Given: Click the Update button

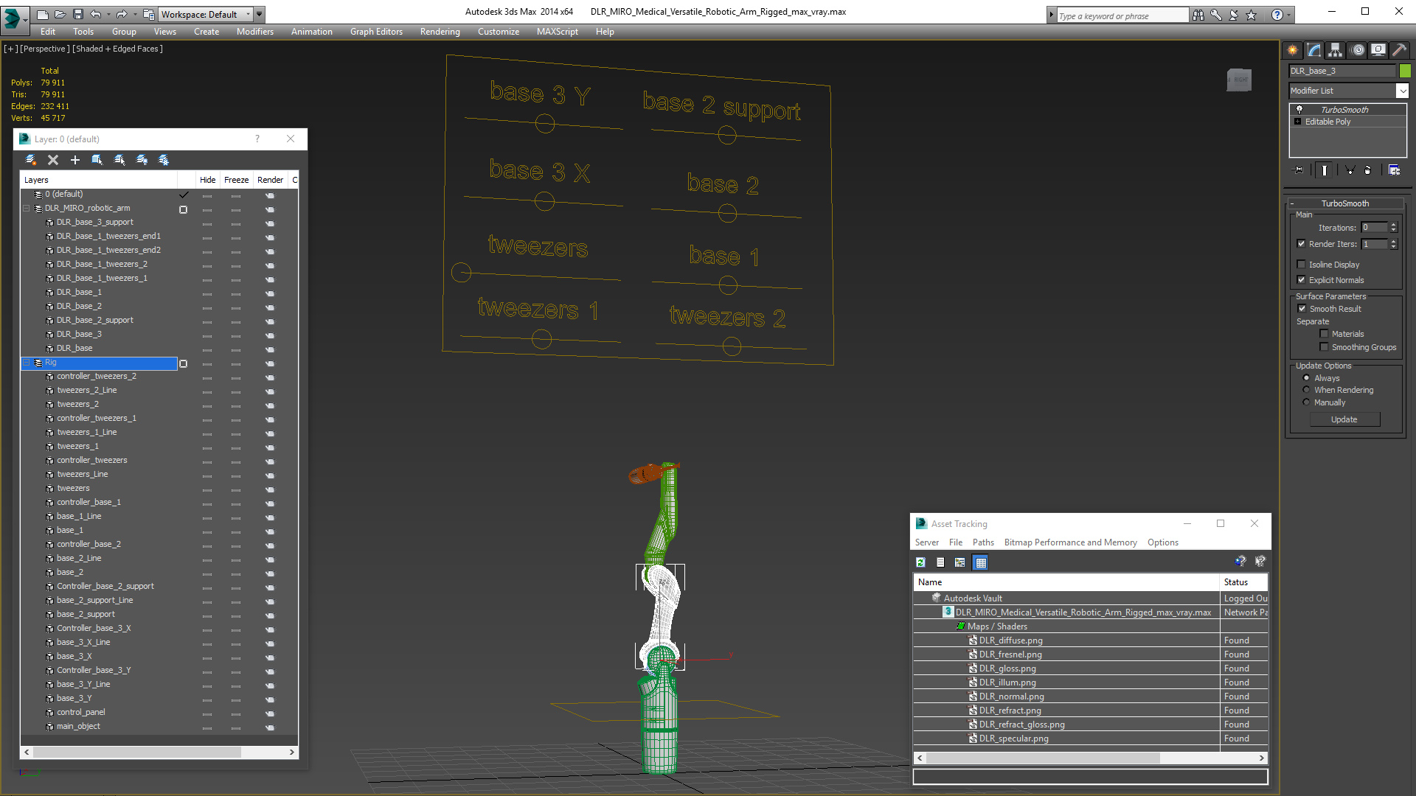Looking at the screenshot, I should click(x=1344, y=419).
